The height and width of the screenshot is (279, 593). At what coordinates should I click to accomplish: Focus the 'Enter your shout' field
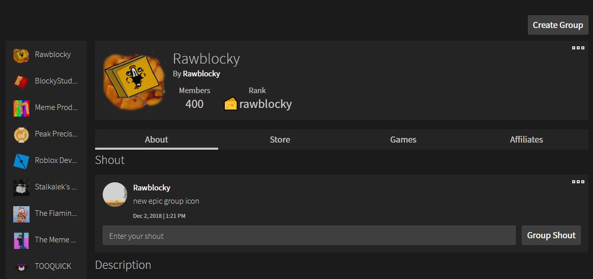pos(309,235)
